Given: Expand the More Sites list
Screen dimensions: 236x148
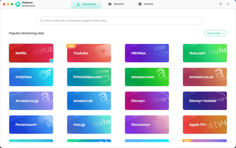Looking at the screenshot, I should click(x=215, y=33).
